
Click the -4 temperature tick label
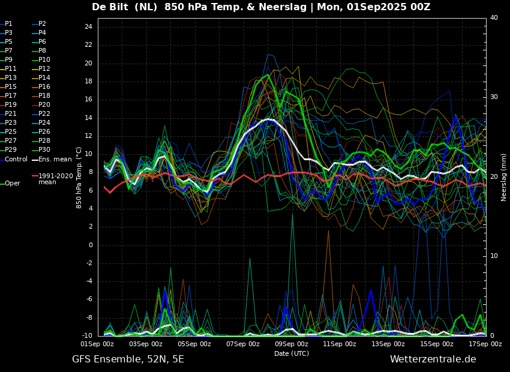pos(88,281)
